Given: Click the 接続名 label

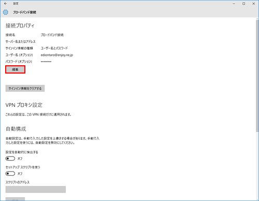Looking at the screenshot, I should click(x=10, y=35).
